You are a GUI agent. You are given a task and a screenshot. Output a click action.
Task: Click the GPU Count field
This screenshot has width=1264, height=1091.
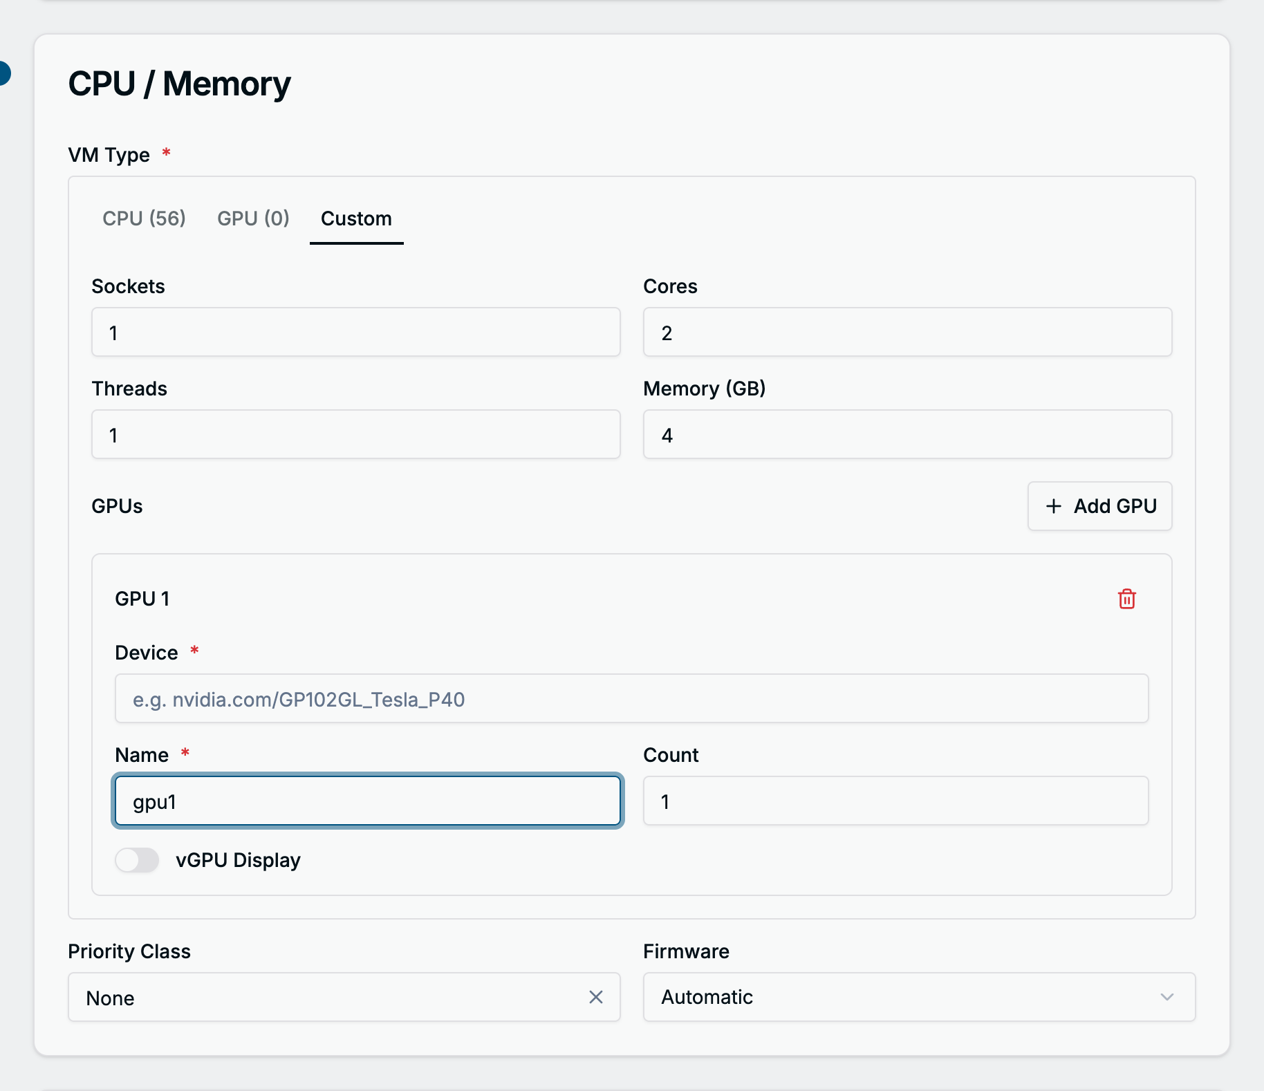click(x=895, y=801)
